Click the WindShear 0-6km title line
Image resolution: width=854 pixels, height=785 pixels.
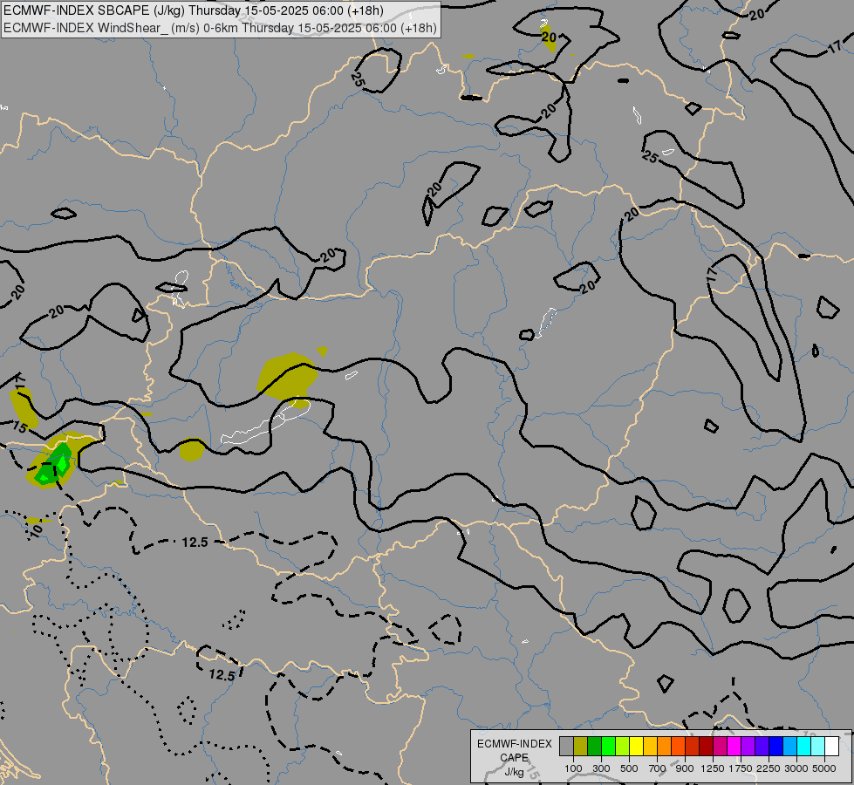click(220, 28)
